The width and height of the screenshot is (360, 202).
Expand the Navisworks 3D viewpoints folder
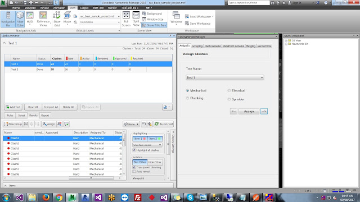click(x=286, y=44)
